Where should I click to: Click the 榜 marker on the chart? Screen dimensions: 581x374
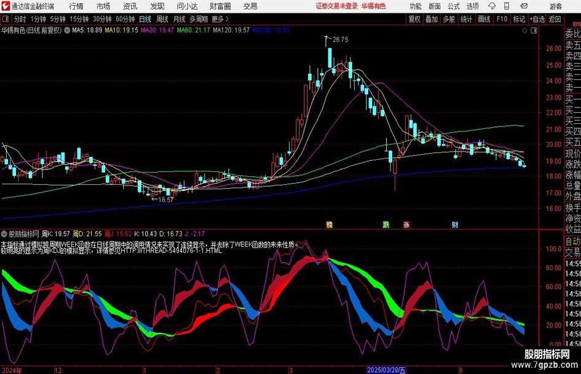(329, 224)
